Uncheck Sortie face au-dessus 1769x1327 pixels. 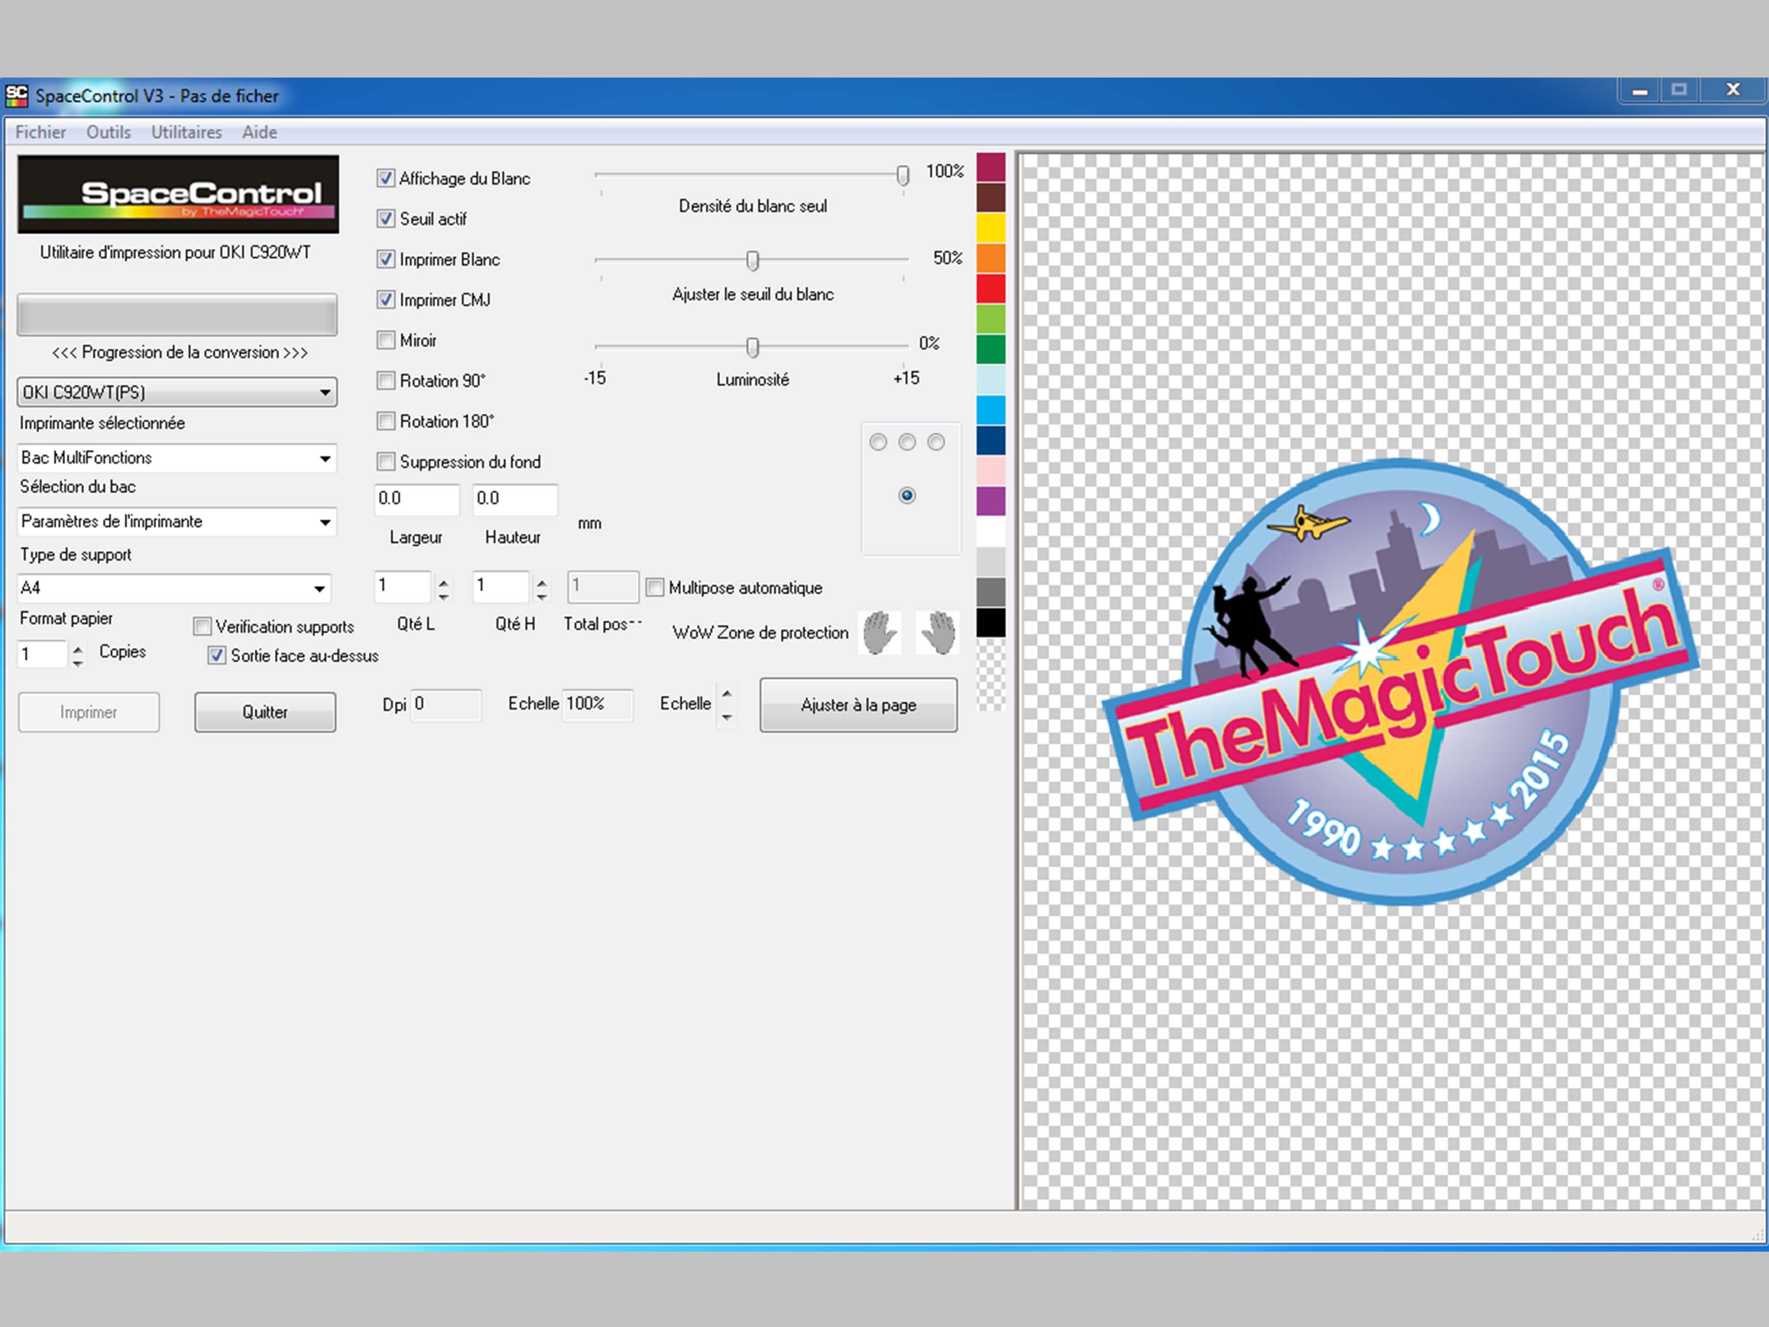tap(217, 655)
